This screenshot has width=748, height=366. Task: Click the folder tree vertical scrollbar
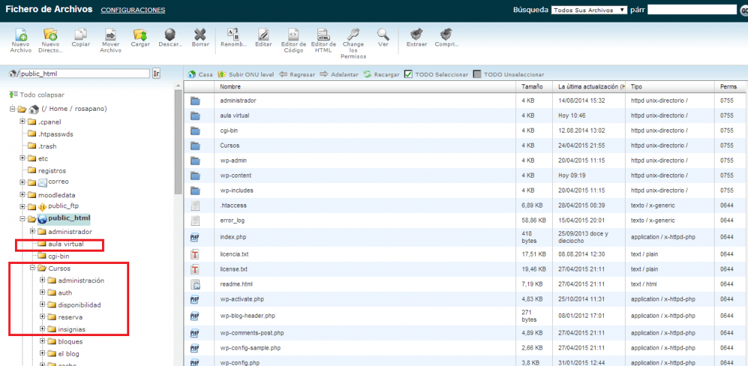(x=179, y=141)
